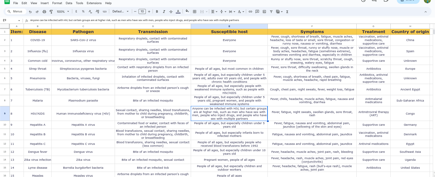
Task: Open the File menu
Action: pyautogui.click(x=16, y=3)
